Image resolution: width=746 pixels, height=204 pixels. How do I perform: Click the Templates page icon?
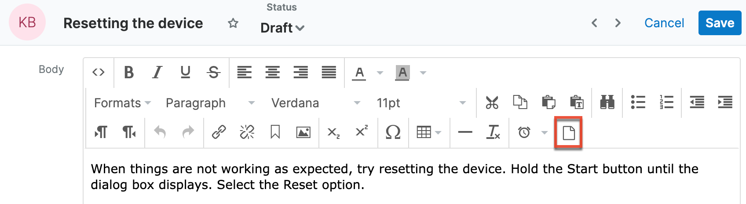pyautogui.click(x=568, y=132)
